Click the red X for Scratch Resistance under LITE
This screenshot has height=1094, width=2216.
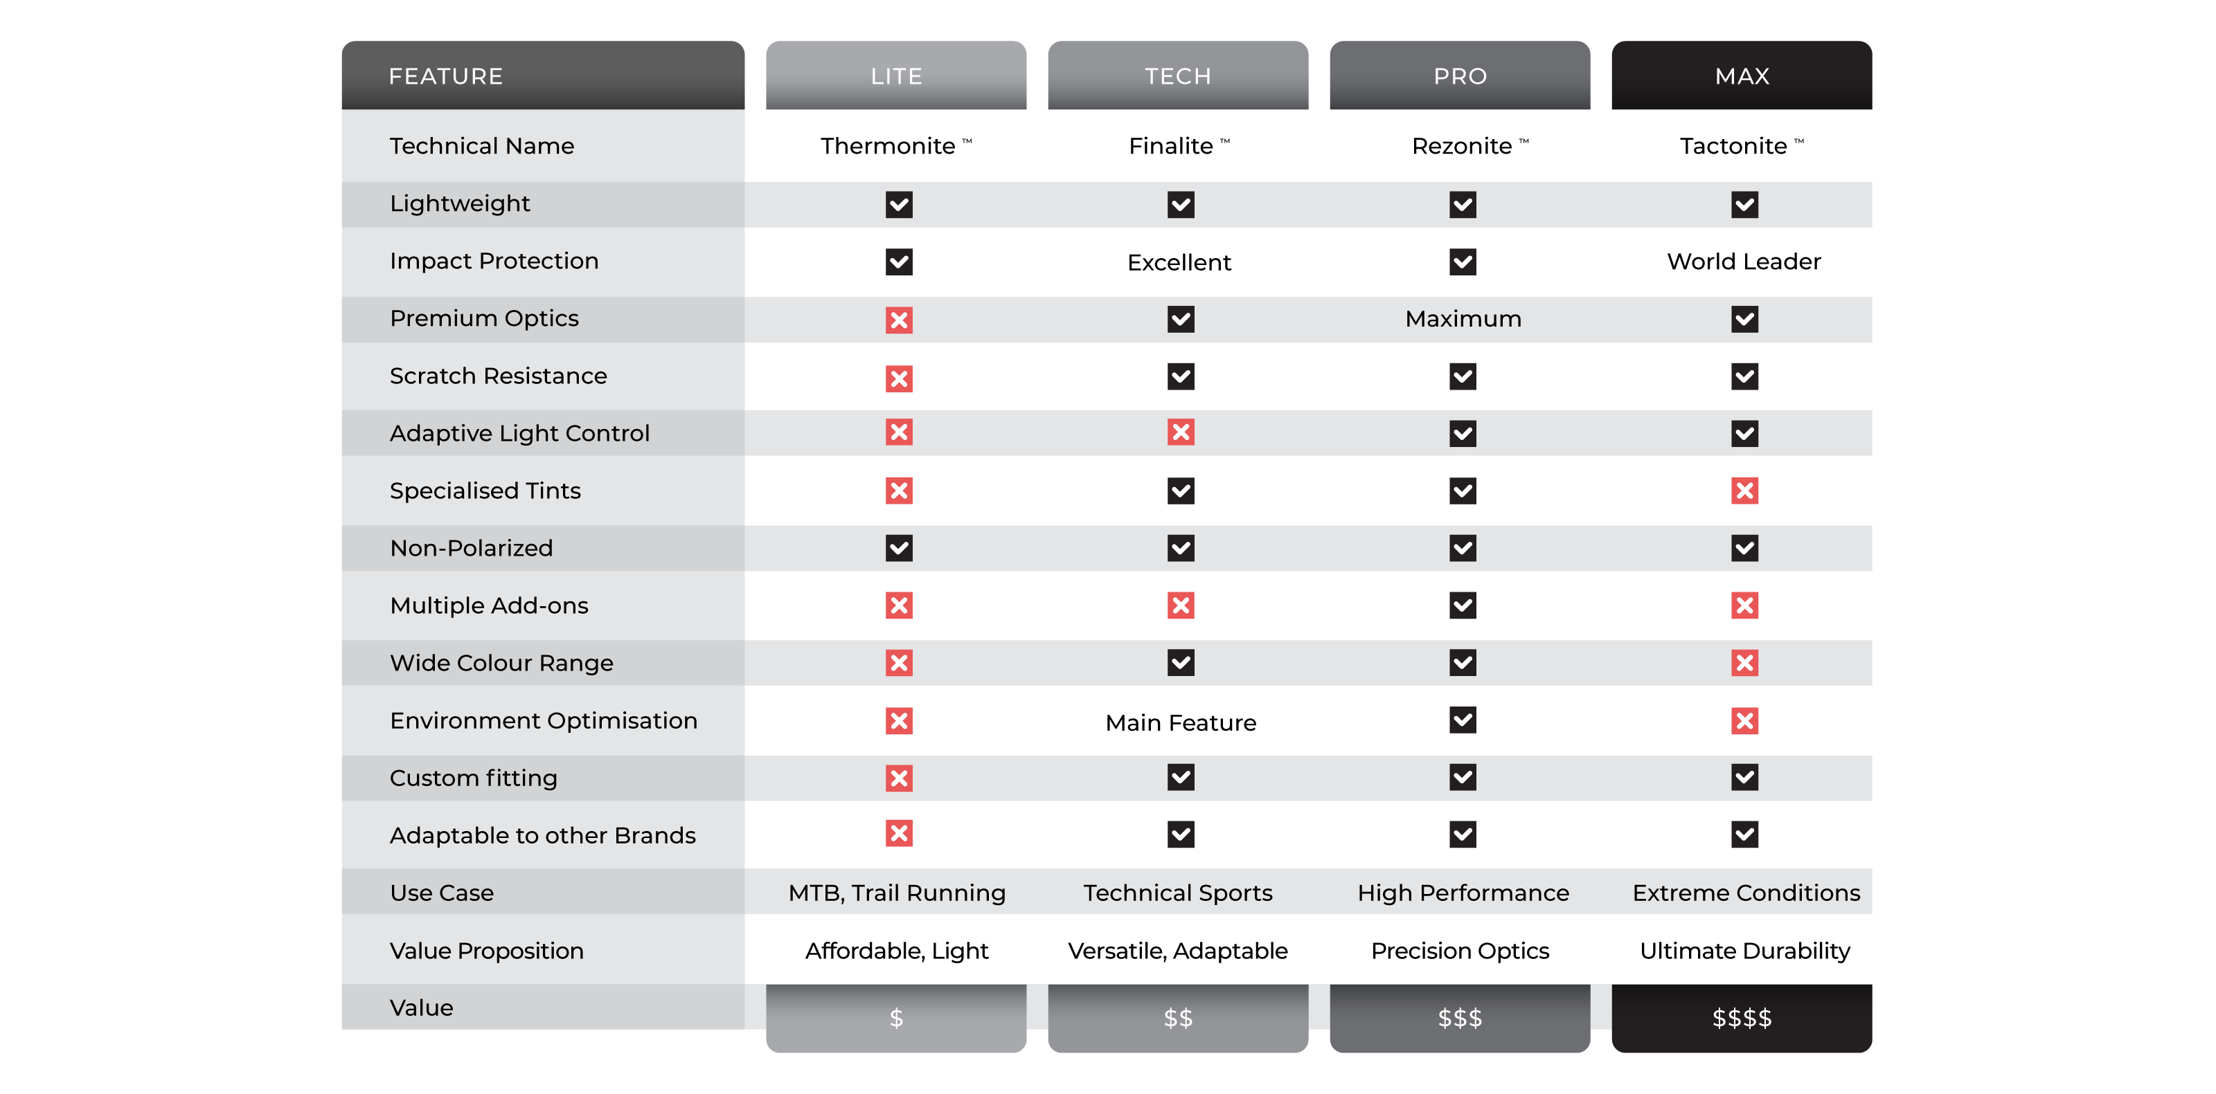899,378
